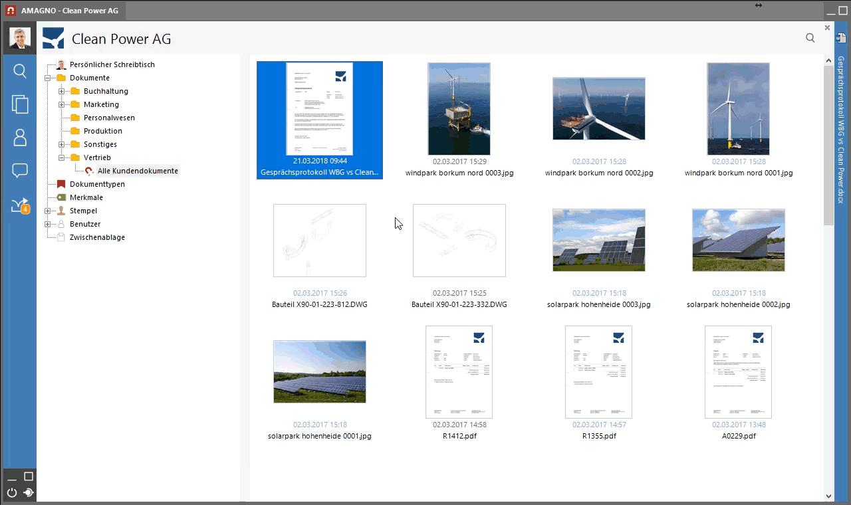Click the power icon at bottom left
851x505 pixels.
tap(12, 493)
